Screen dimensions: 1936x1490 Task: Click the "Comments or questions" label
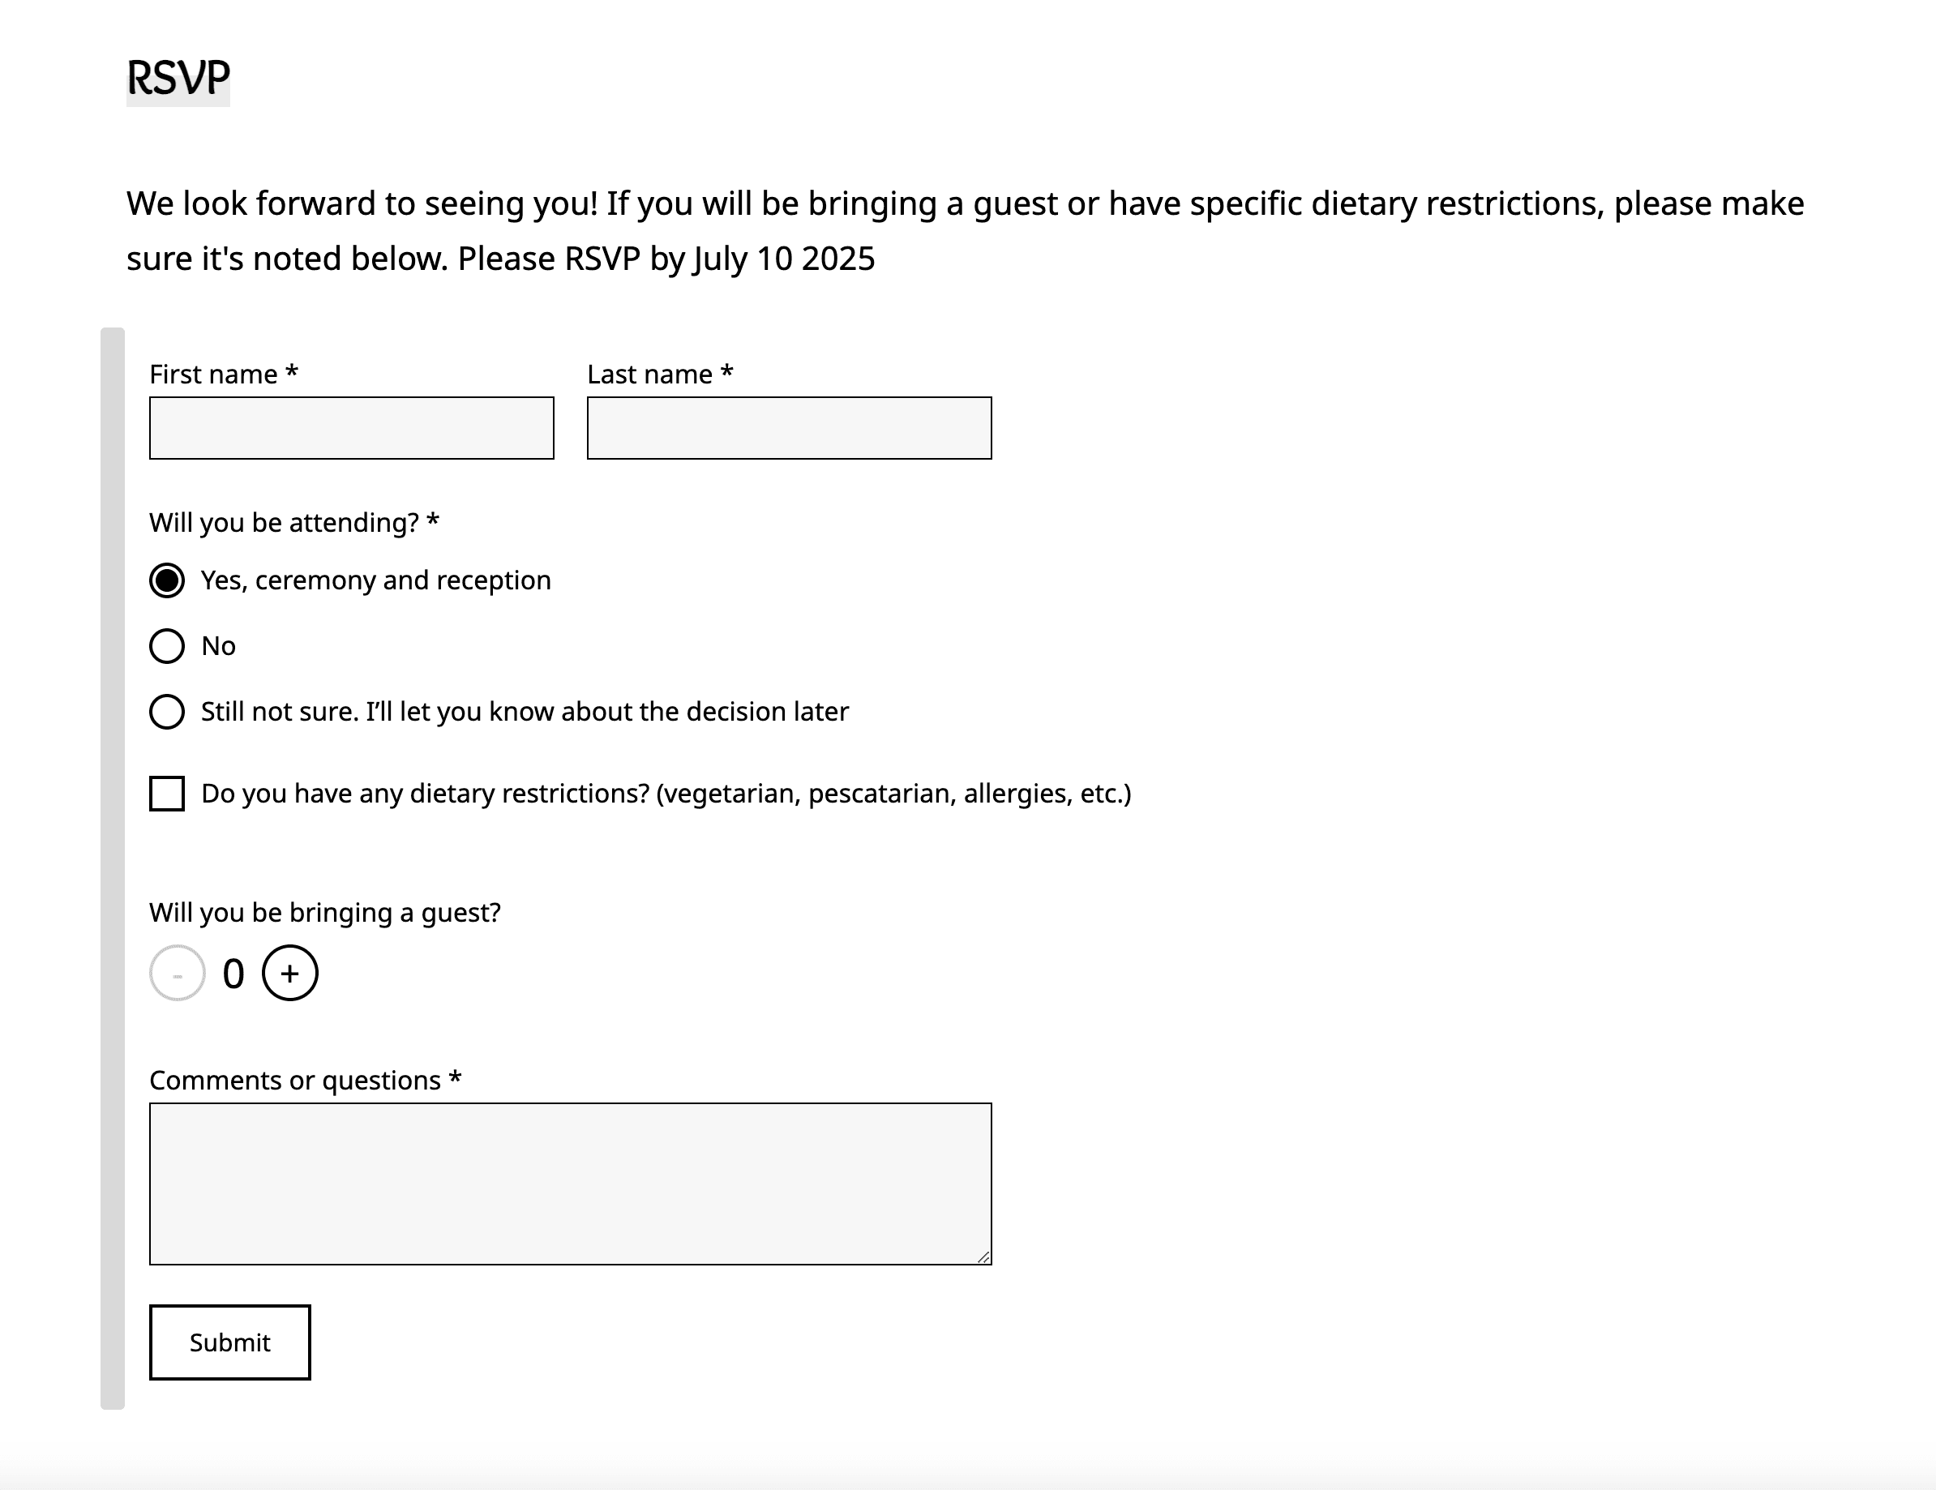tap(295, 1081)
